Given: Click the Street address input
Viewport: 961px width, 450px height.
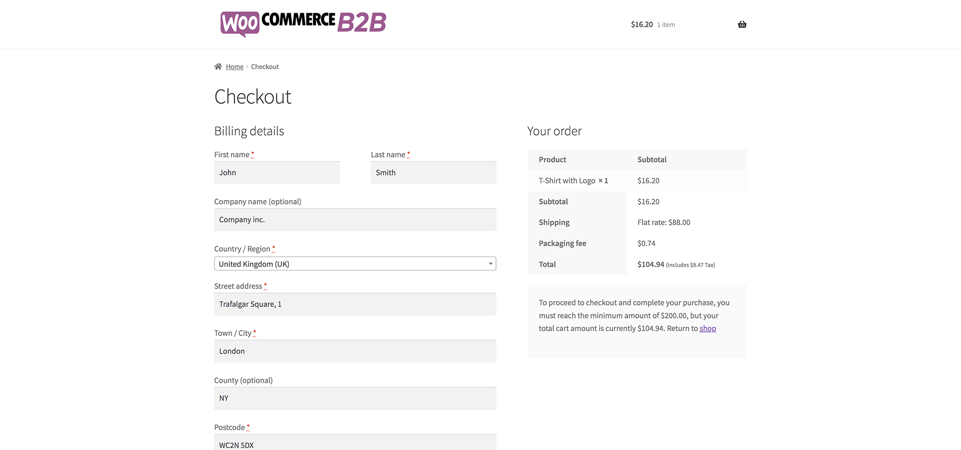Looking at the screenshot, I should (x=355, y=304).
